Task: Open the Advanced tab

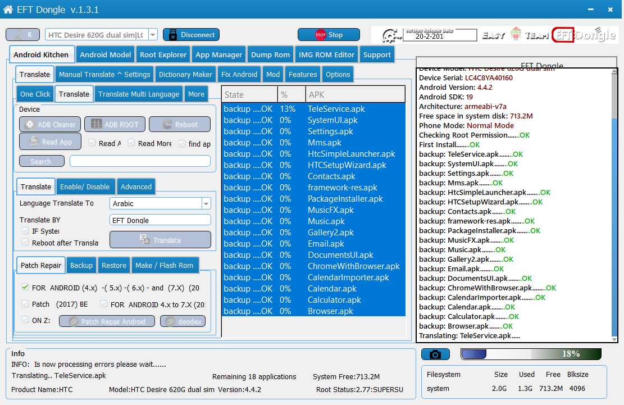Action: tap(136, 186)
